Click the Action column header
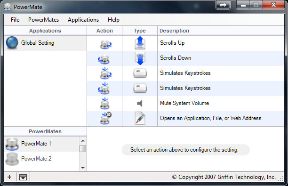Viewport: 288px width, 186px height. coord(104,31)
